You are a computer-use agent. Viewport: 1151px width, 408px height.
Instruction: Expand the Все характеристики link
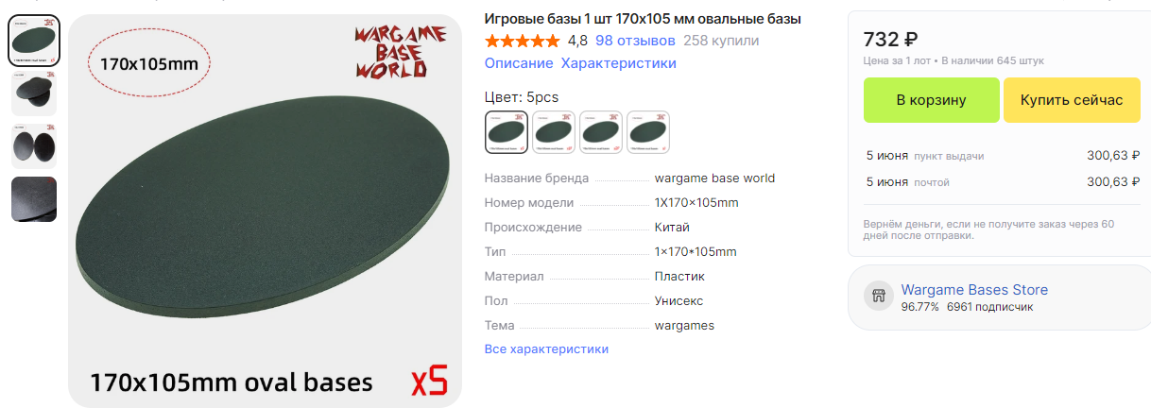coord(546,348)
